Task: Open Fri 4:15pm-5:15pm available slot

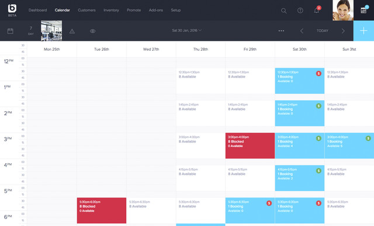Action: pyautogui.click(x=250, y=178)
